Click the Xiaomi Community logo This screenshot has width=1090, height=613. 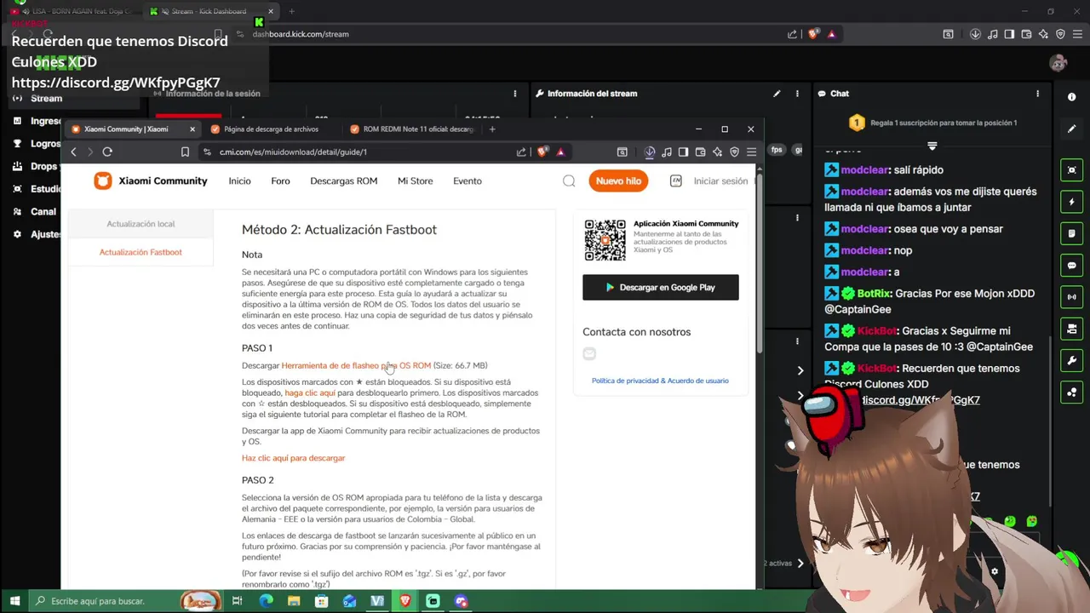pyautogui.click(x=151, y=180)
